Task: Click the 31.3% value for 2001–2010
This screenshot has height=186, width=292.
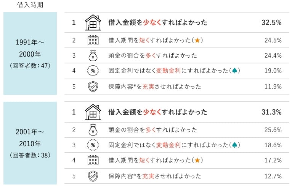Action: pos(271,112)
